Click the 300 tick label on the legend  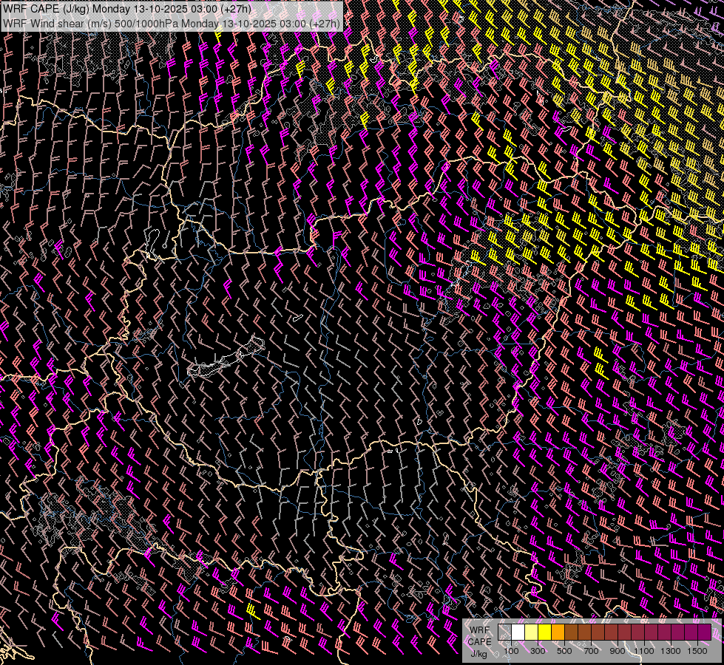coord(538,651)
